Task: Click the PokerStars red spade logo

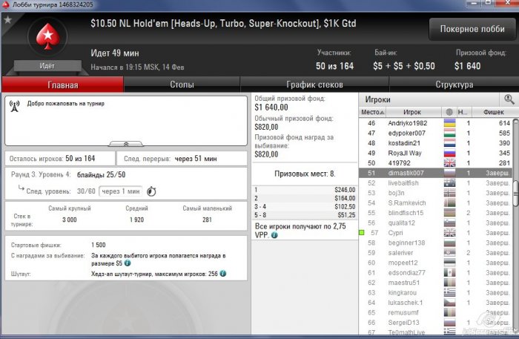Action: click(48, 36)
